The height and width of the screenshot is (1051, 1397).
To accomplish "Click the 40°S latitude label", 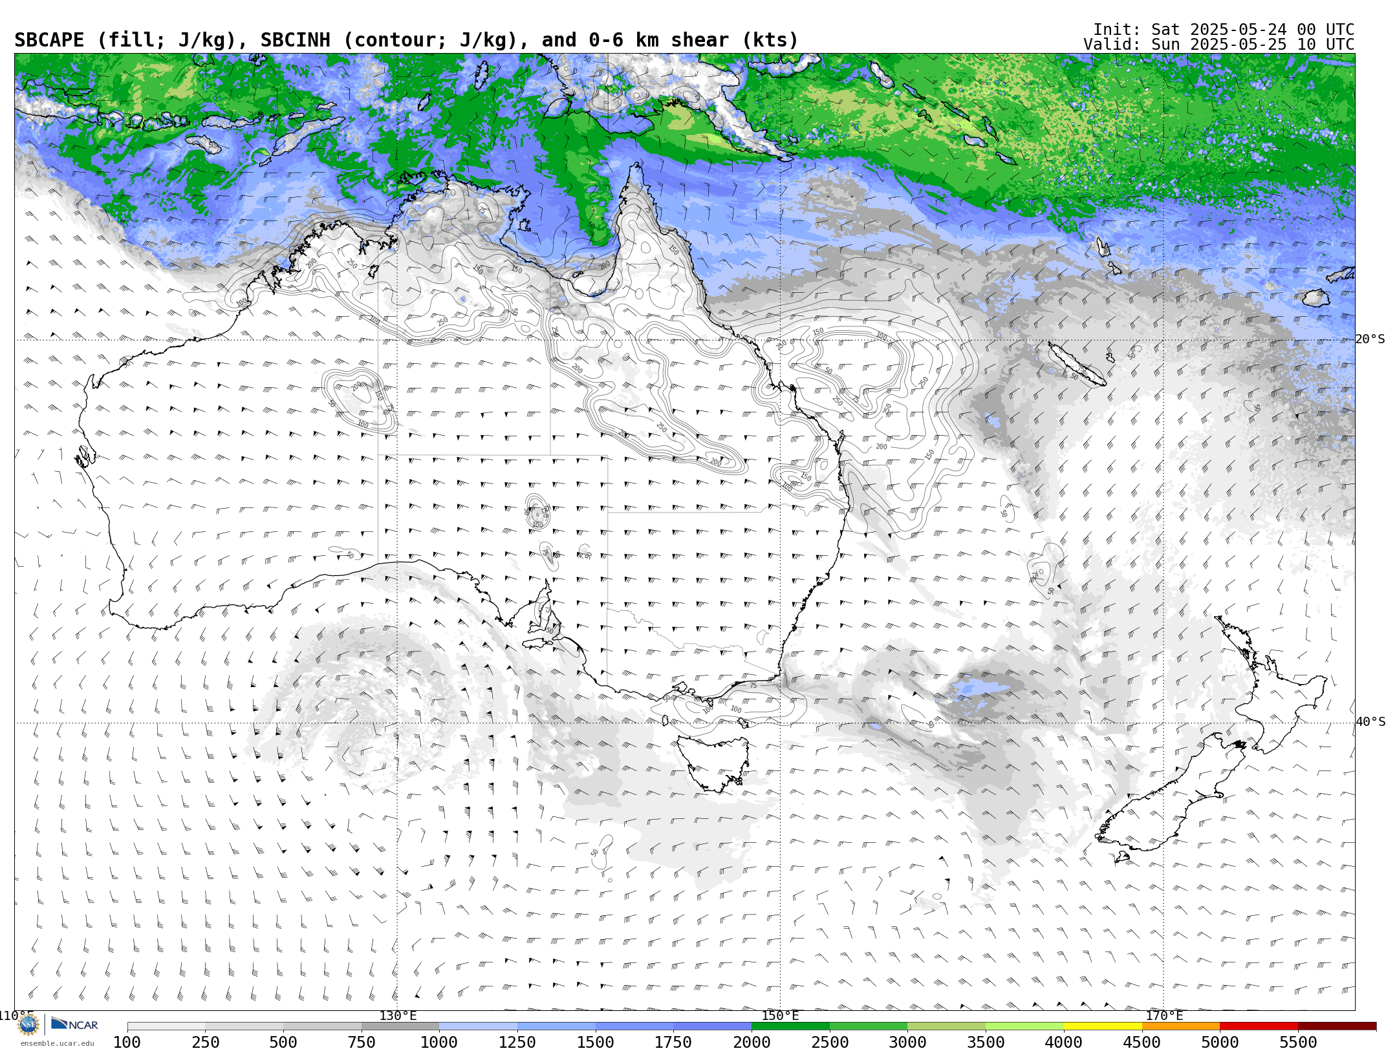I will coord(1370,722).
